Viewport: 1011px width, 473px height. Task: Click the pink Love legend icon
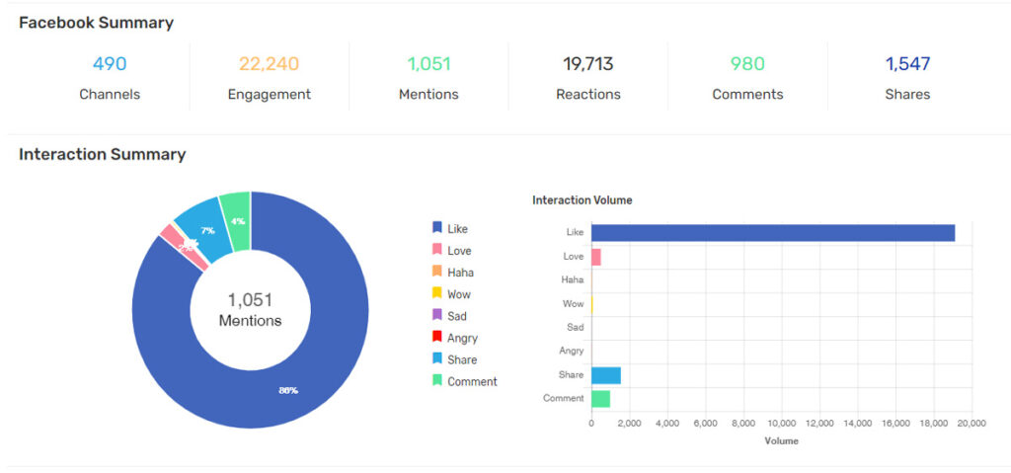436,250
